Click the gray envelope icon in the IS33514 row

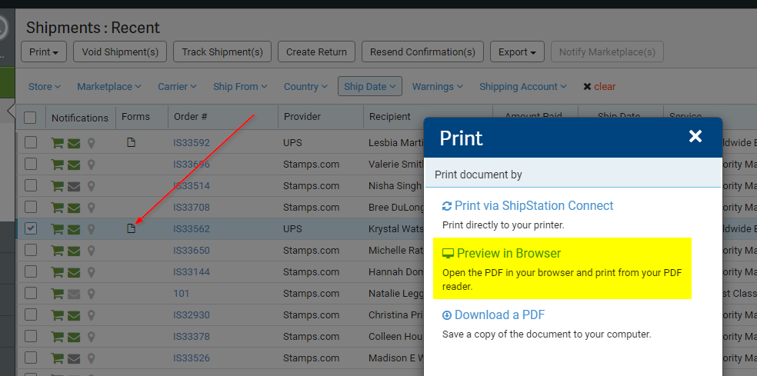point(73,186)
